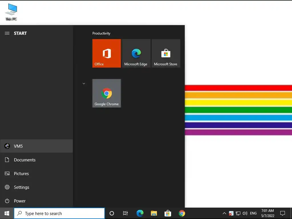
Task: Open Microsoft Store from the taskbar
Action: point(168,213)
